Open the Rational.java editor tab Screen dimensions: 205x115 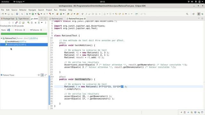[x=56, y=19]
